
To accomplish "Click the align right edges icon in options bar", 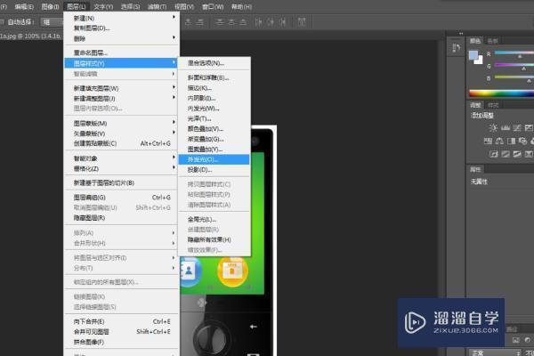I will point(199,22).
